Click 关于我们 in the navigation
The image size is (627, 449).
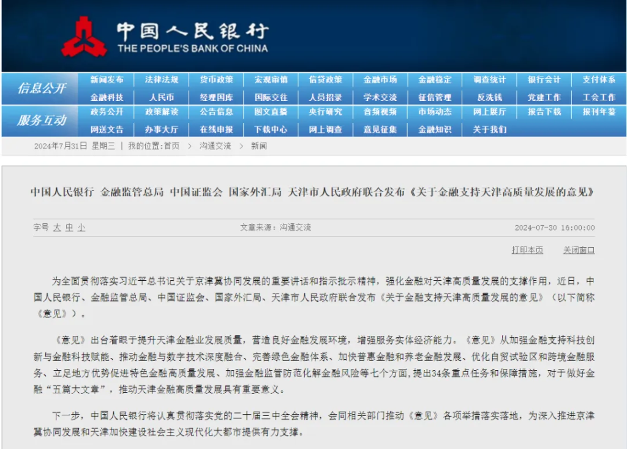pos(490,130)
